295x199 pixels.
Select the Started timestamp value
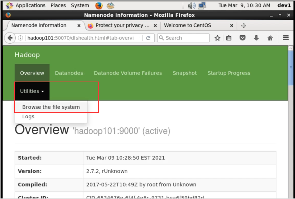click(126, 158)
